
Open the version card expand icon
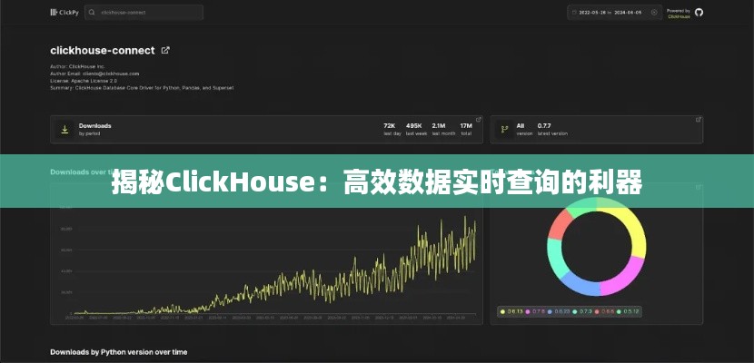[698, 120]
